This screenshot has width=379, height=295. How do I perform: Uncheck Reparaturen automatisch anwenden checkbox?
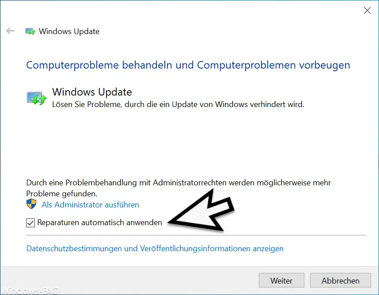click(x=30, y=222)
